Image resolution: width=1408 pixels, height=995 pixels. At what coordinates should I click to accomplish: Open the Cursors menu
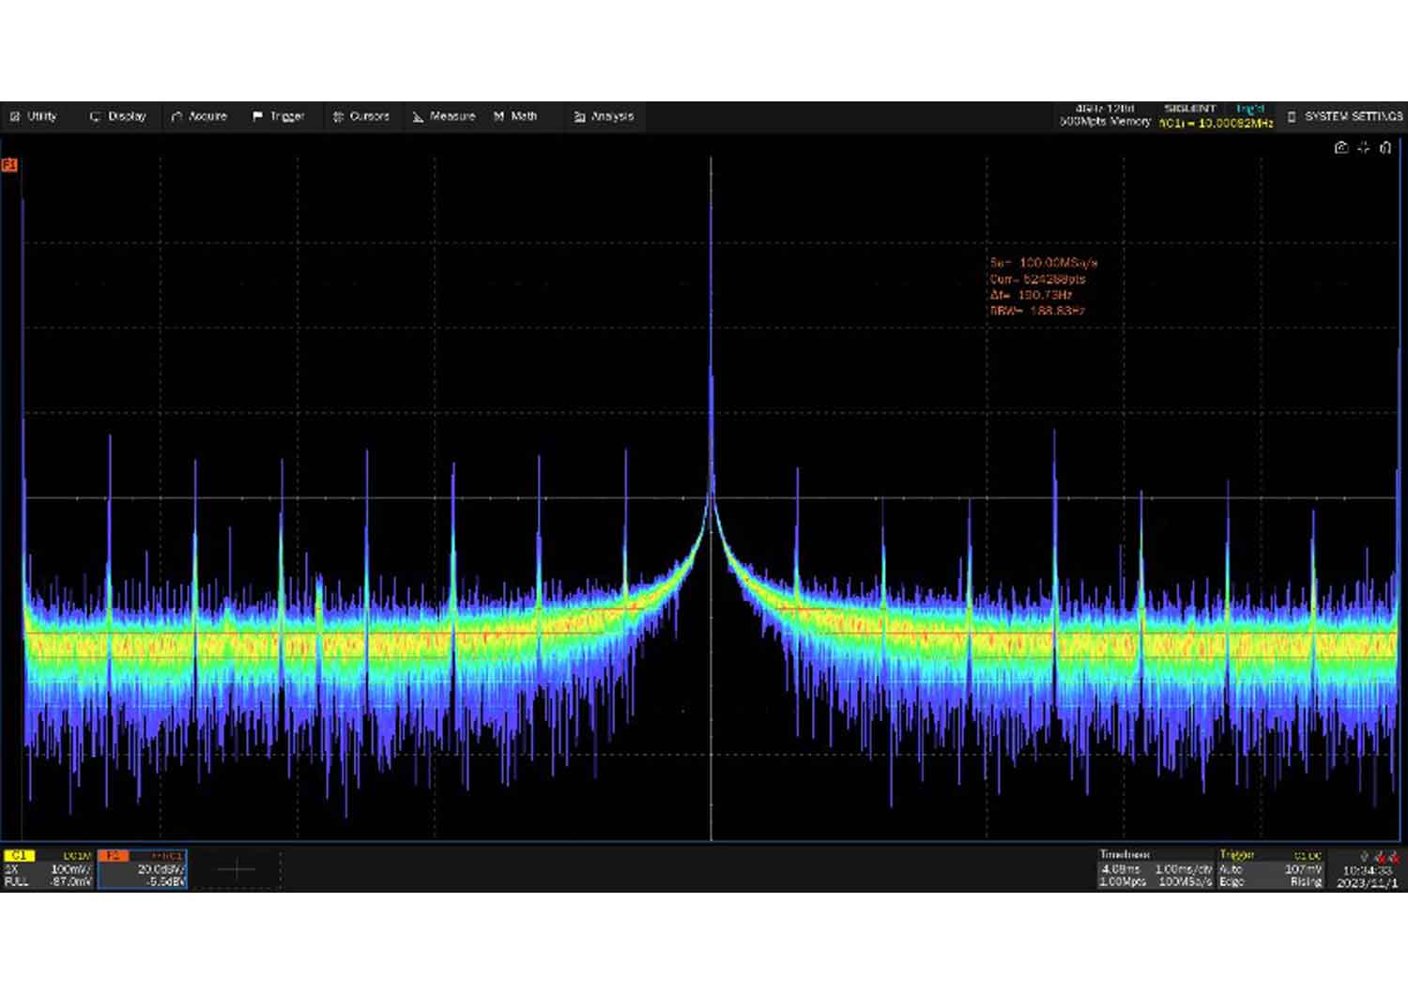361,116
